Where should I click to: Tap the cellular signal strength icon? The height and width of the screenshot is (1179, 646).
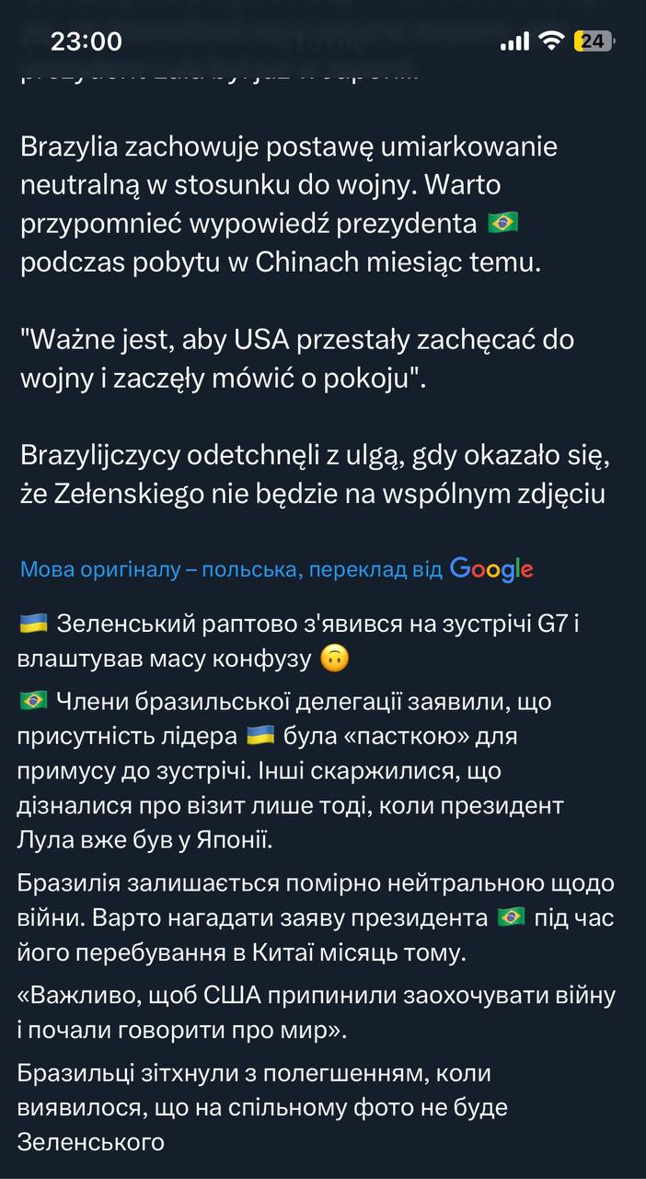[x=514, y=41]
